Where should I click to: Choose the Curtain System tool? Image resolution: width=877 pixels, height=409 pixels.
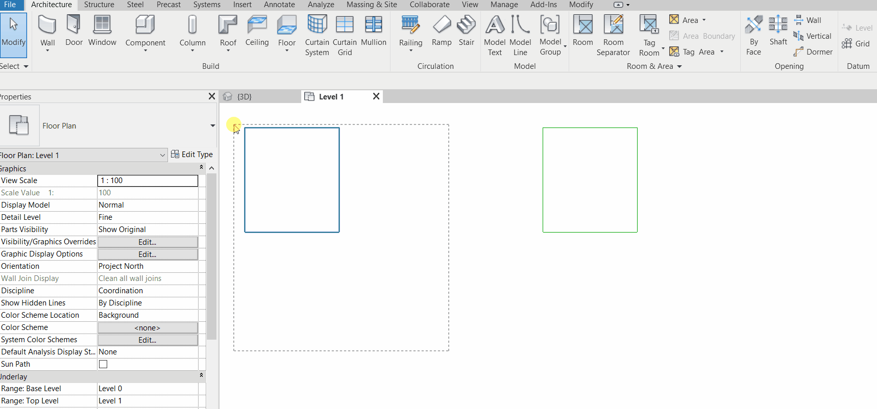[x=317, y=36]
